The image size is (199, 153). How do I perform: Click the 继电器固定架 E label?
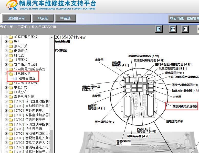coord(104,122)
